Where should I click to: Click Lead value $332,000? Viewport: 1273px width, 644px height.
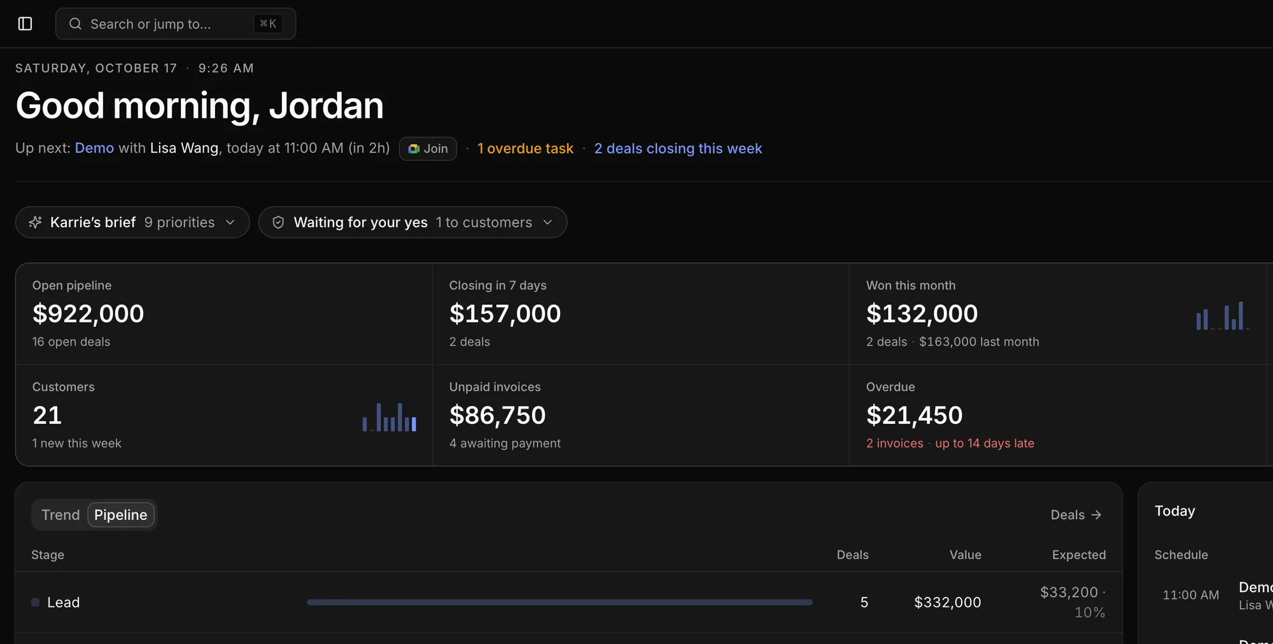948,602
